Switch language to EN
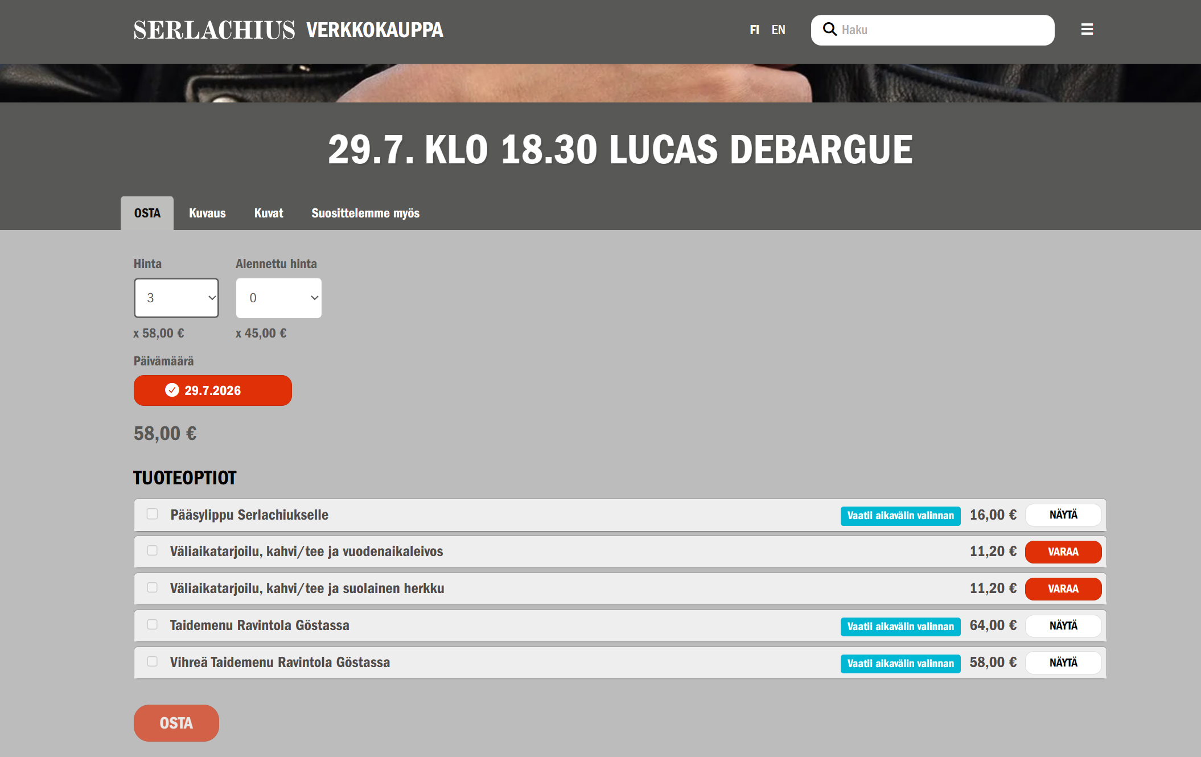This screenshot has width=1201, height=757. click(778, 30)
